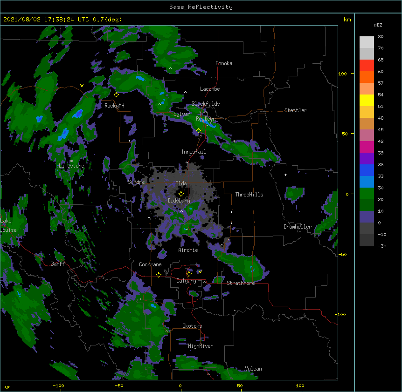Click the km label at top right

coord(347,20)
